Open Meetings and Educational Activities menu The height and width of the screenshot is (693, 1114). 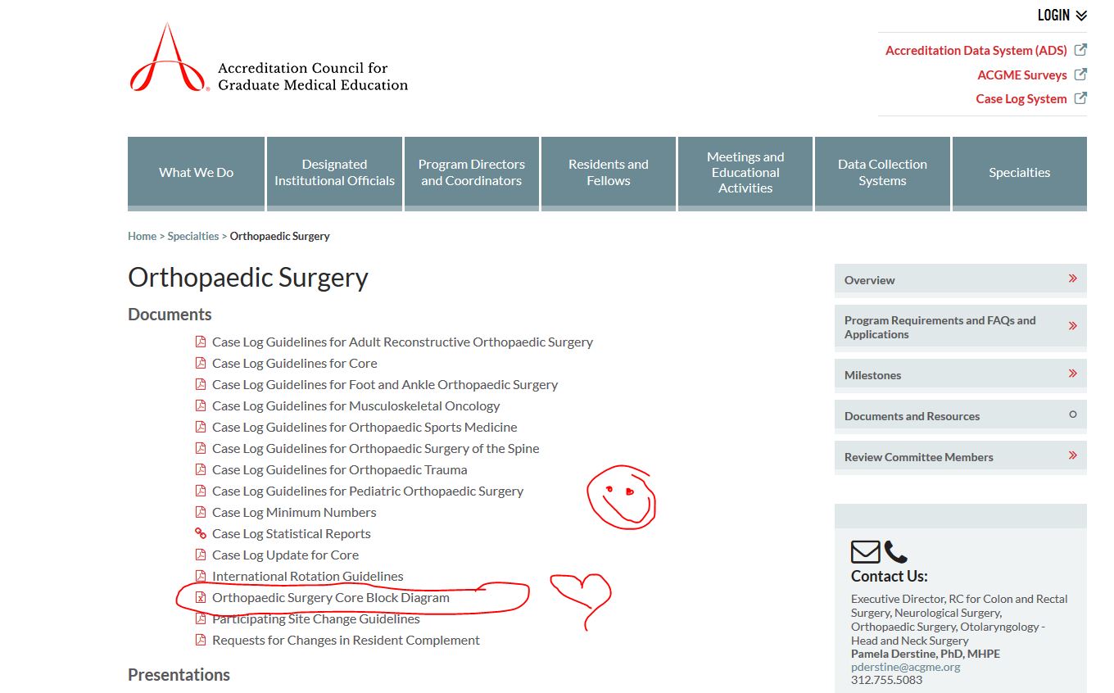[745, 173]
